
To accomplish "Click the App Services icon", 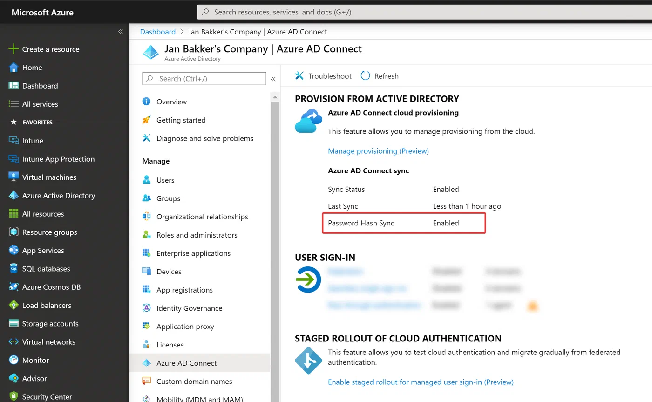I will point(14,250).
